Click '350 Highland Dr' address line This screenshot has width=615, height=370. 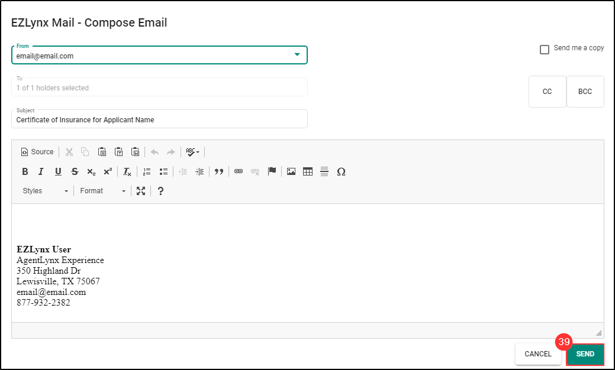[x=49, y=271]
